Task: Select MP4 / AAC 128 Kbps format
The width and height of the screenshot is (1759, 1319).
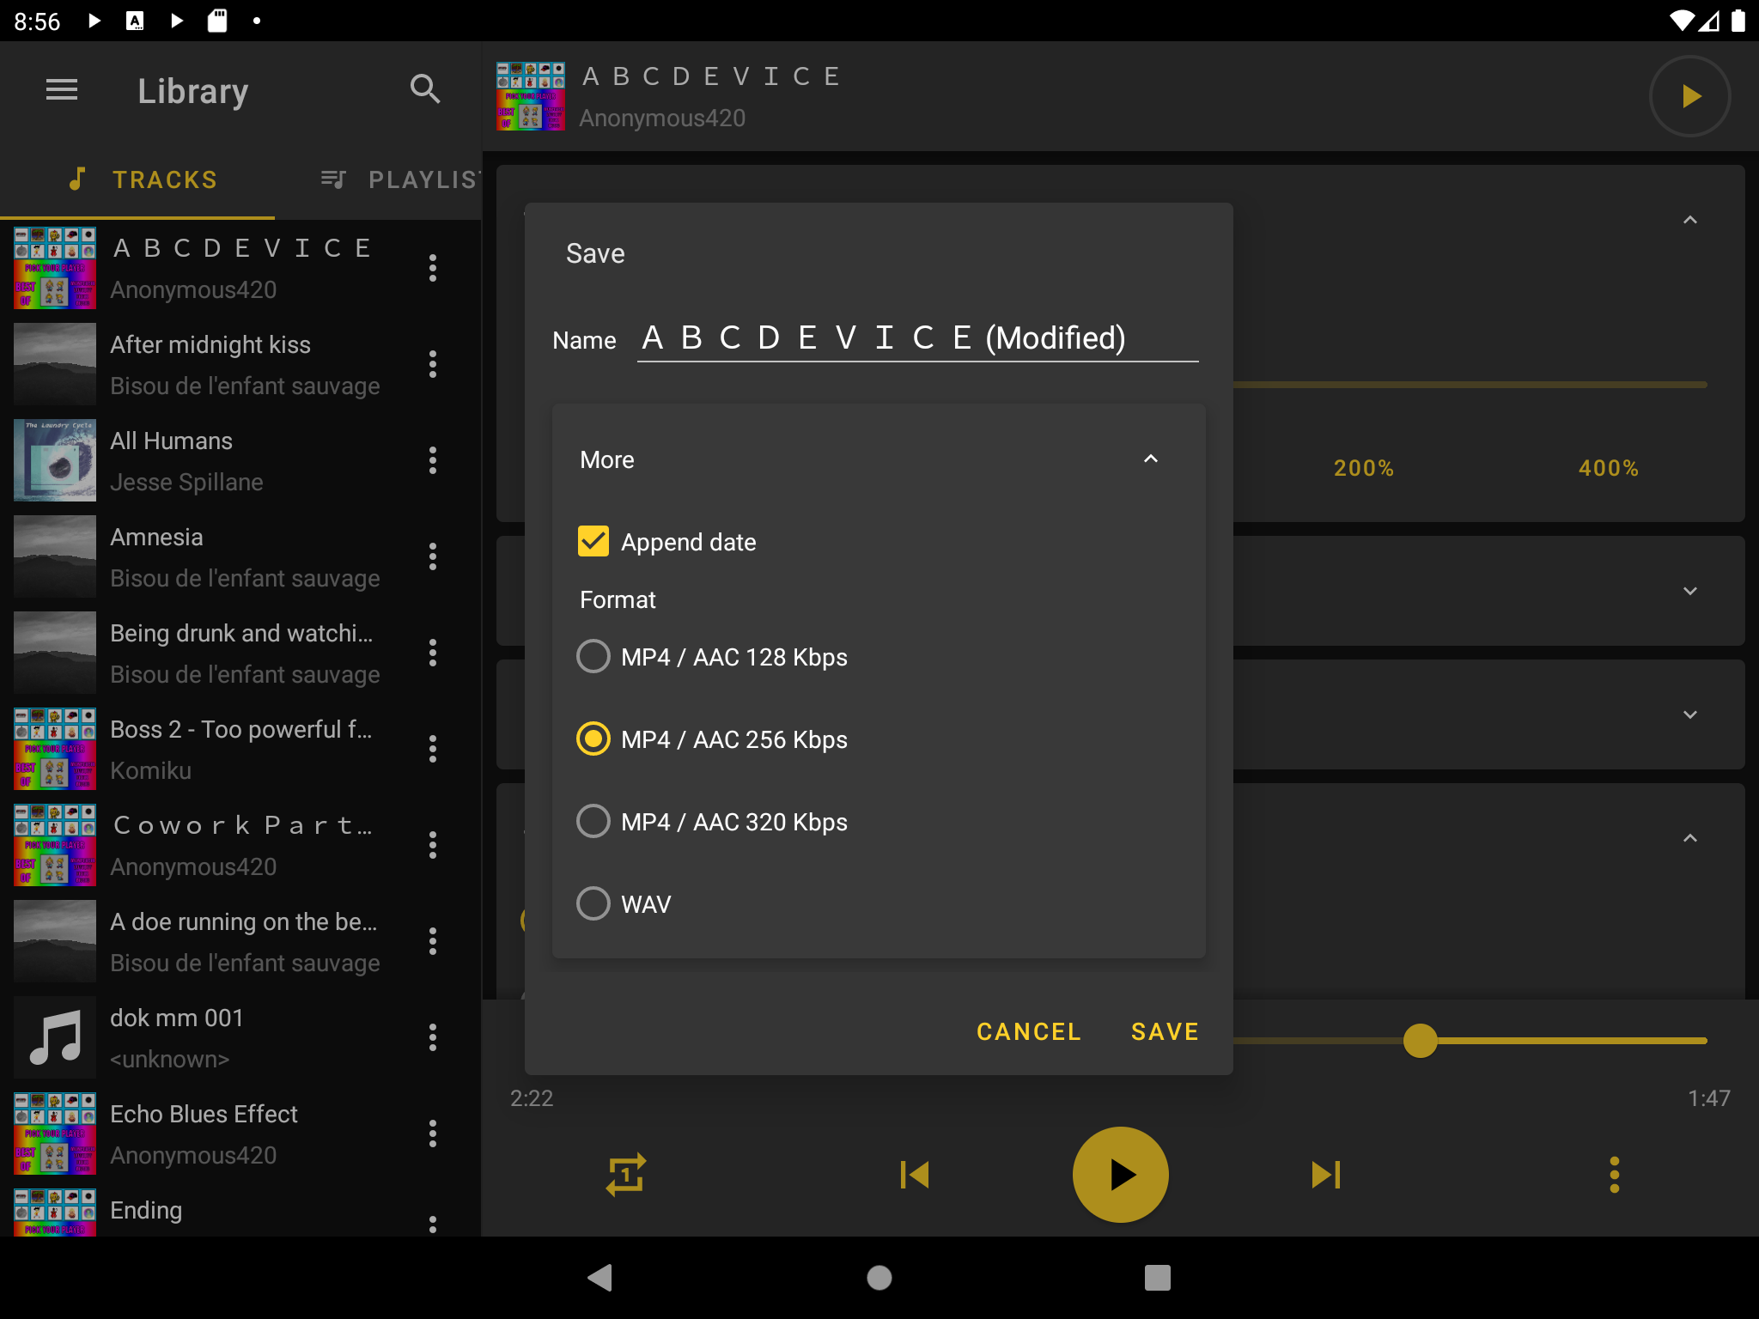Action: 593,657
